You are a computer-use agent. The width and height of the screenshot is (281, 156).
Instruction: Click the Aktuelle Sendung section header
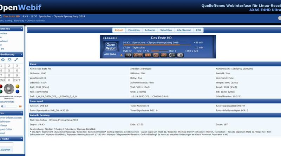(155, 115)
